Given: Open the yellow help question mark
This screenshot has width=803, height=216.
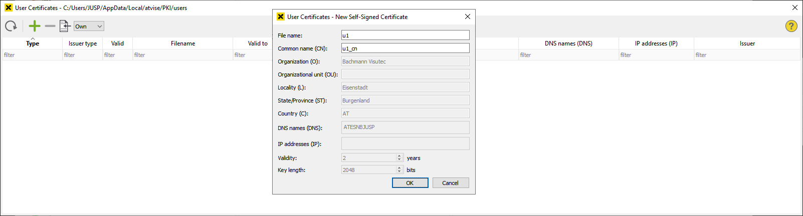Looking at the screenshot, I should 791,26.
